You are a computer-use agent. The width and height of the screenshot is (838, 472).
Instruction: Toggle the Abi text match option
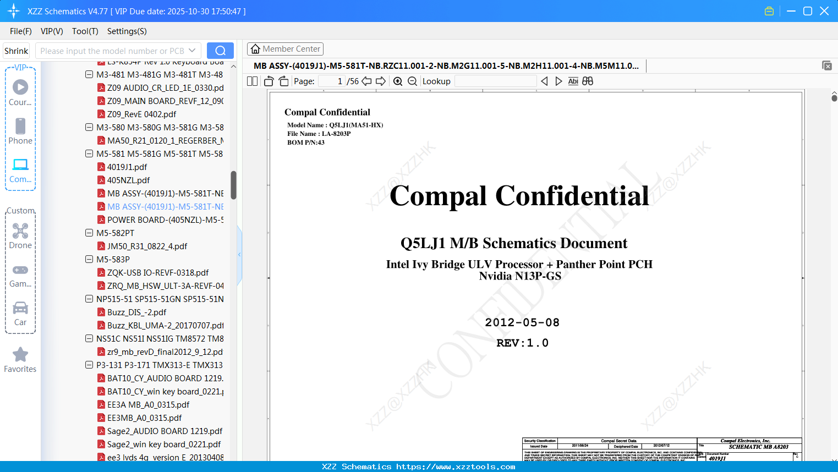(x=573, y=81)
